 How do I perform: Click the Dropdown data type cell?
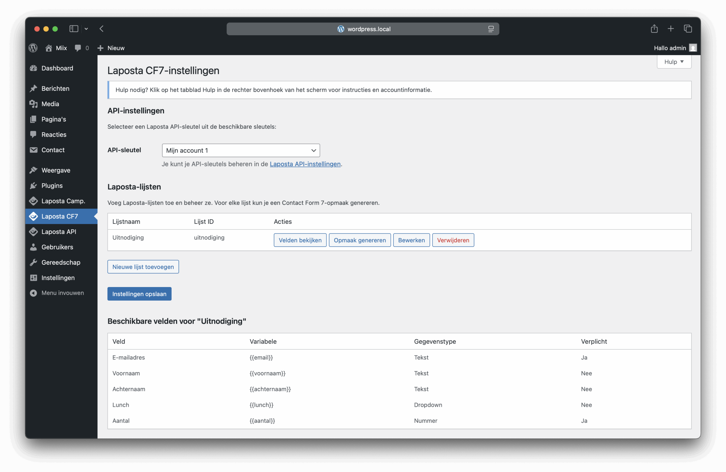click(428, 405)
